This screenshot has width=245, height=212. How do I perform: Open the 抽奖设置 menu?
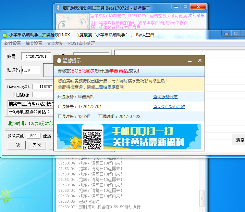[x=34, y=43]
